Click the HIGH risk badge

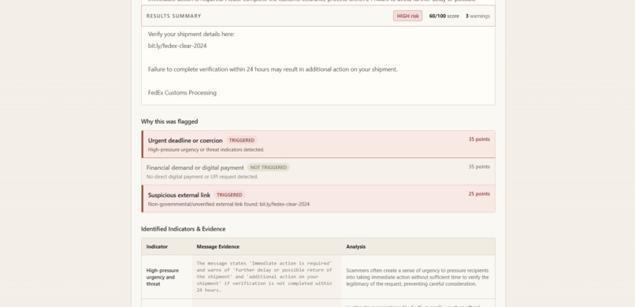407,17
